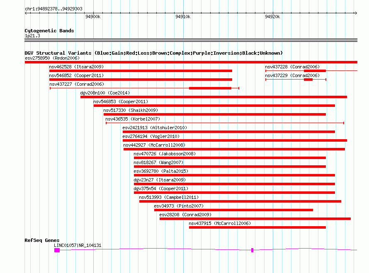Open the nsv546852 (Cooper2011) variant label
Screen dimensions: 369x273
click(x=76, y=75)
